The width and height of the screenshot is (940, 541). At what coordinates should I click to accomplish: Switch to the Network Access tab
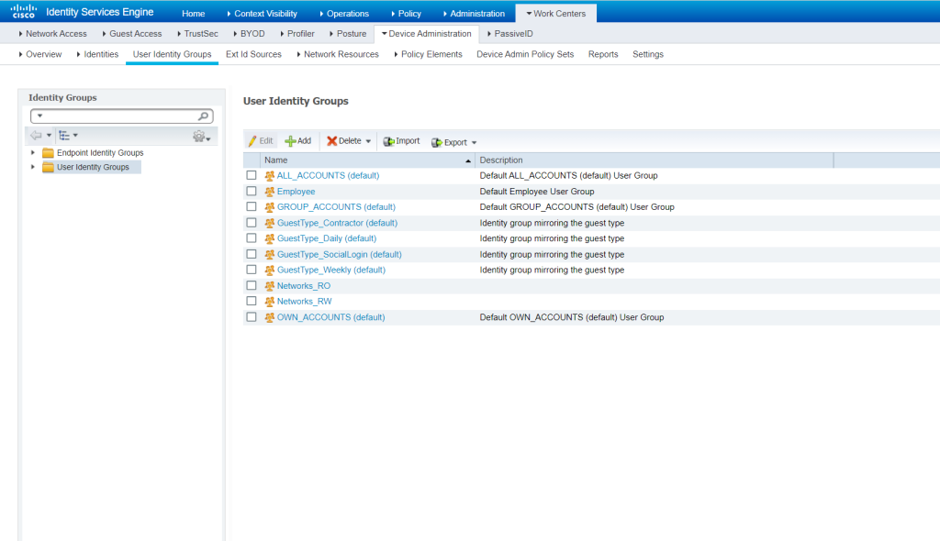52,34
